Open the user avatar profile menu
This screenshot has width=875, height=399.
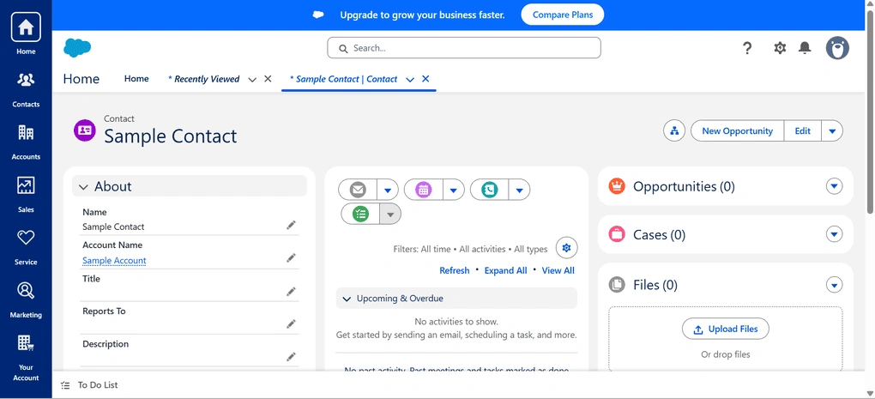(x=837, y=48)
